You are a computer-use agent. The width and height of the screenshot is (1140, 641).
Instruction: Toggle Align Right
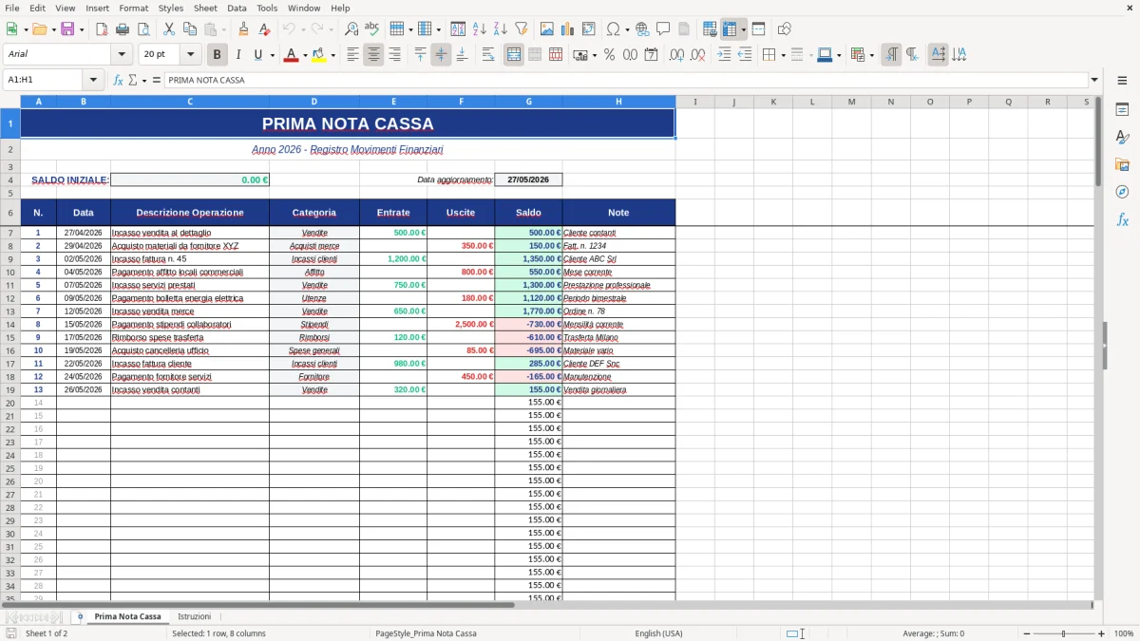tap(394, 55)
